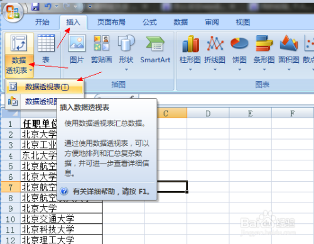Click the 柱形图 column chart icon
The width and height of the screenshot is (314, 244).
point(190,43)
